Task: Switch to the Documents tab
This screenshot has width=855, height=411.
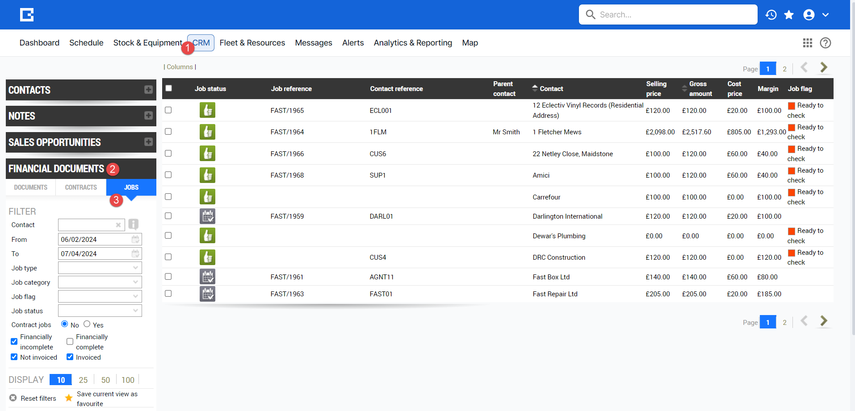Action: coord(31,187)
